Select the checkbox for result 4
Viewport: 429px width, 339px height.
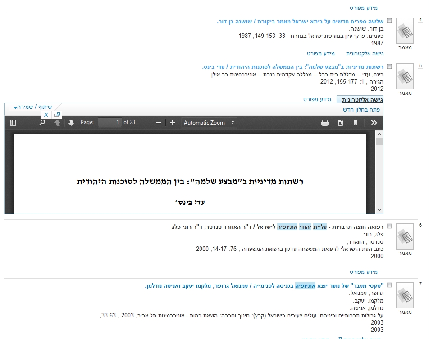(389, 21)
